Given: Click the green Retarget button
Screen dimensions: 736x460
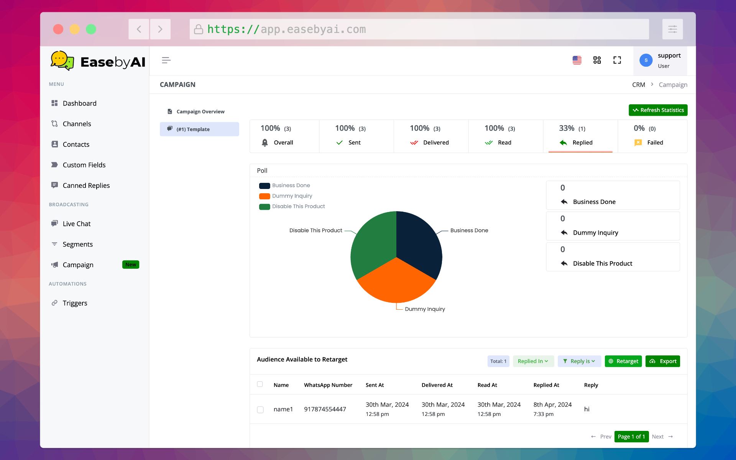Looking at the screenshot, I should click(x=623, y=361).
